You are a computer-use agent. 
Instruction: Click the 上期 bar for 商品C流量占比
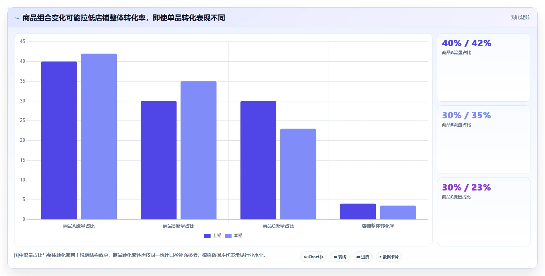pos(258,160)
